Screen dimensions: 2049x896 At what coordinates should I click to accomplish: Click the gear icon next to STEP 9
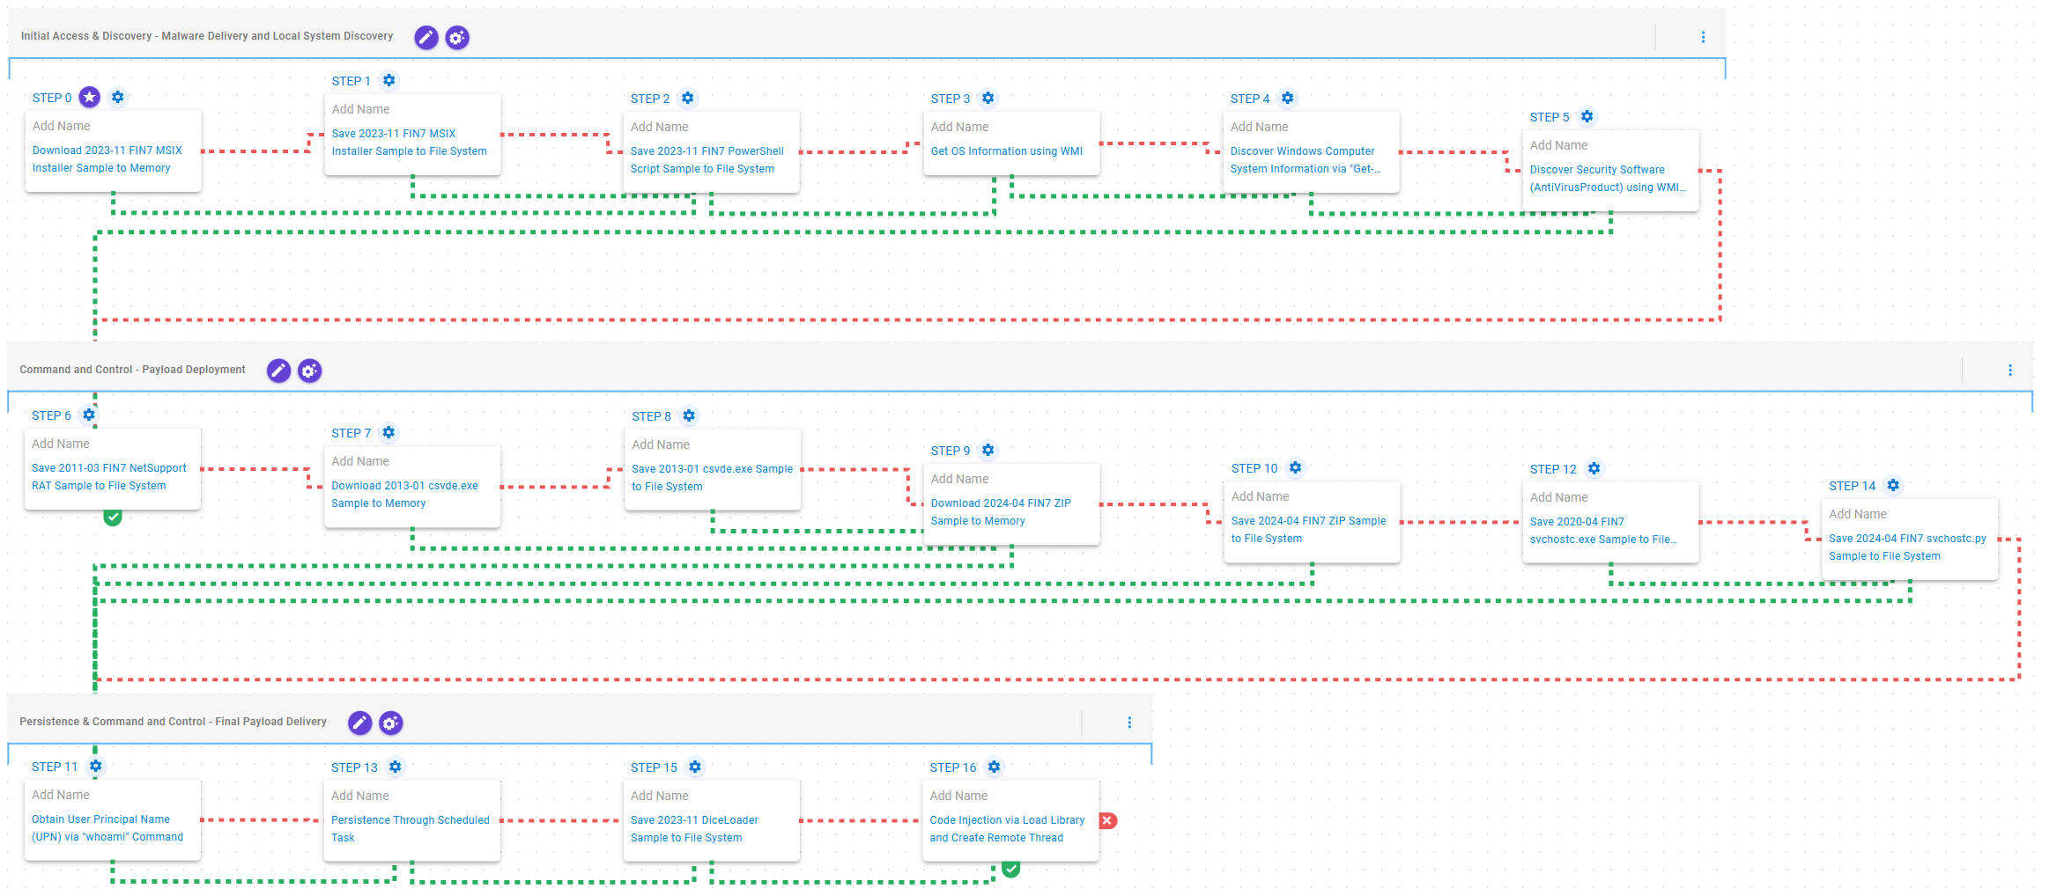(988, 451)
